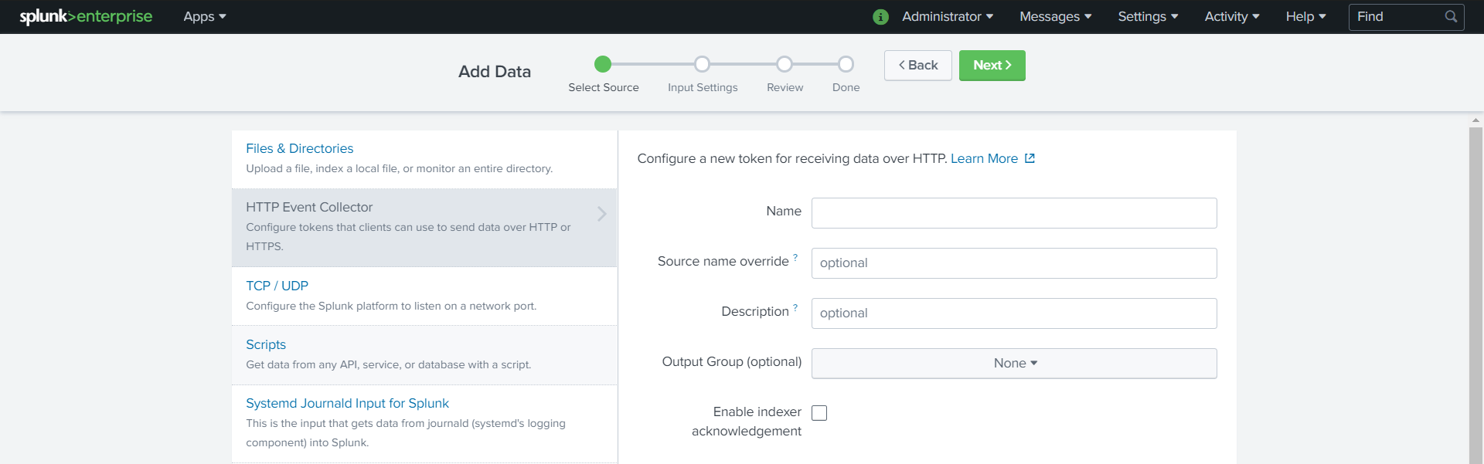Click the vertical page scrollbar
This screenshot has width=1484, height=464.
pos(1475,293)
